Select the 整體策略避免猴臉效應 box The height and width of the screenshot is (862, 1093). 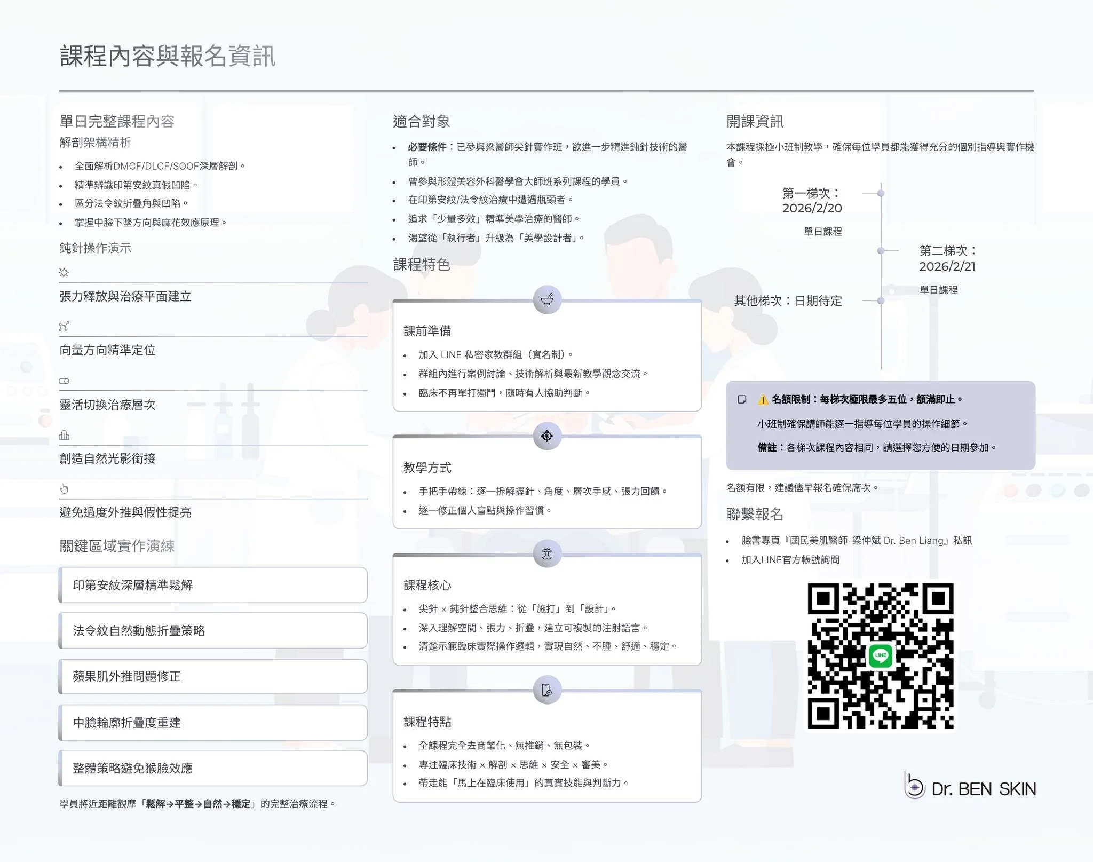[x=213, y=768]
